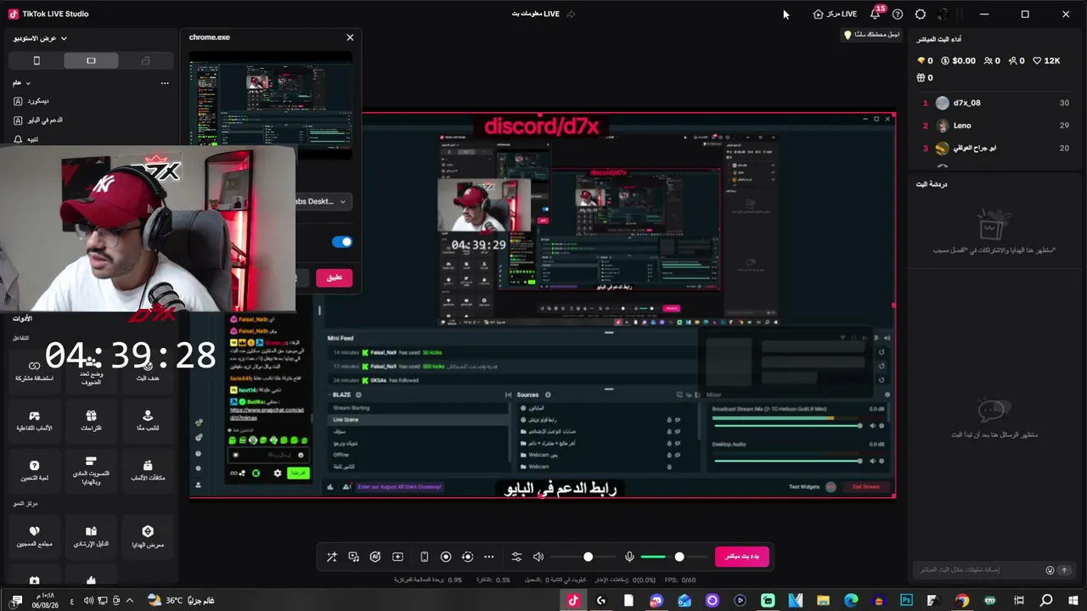The image size is (1087, 611).
Task: Open the AI tool in bottom toolbar
Action: point(375,557)
